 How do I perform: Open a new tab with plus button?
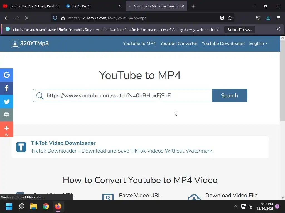coord(193,6)
